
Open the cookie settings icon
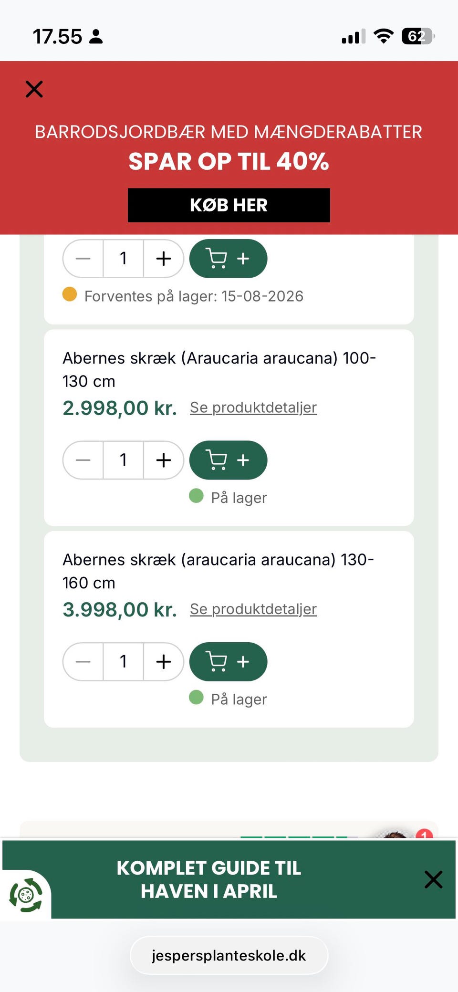(x=26, y=895)
